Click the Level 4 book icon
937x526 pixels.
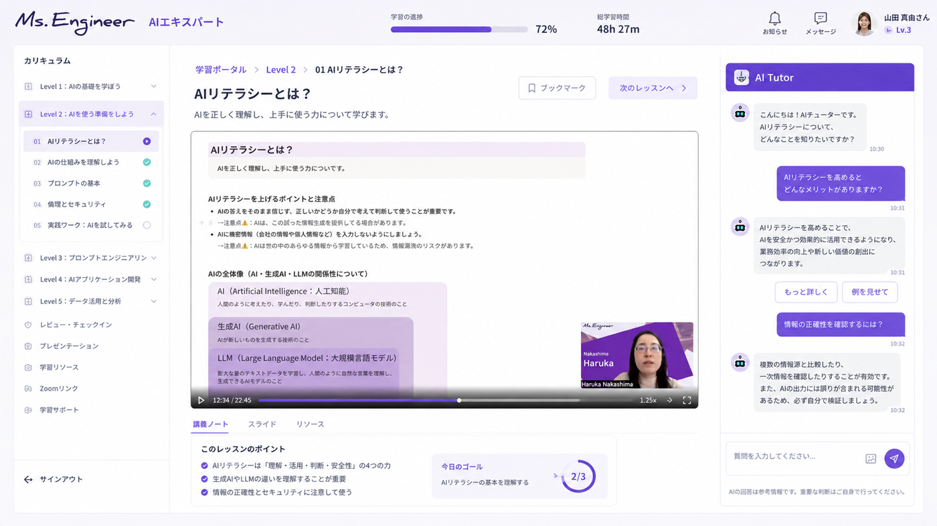click(28, 279)
